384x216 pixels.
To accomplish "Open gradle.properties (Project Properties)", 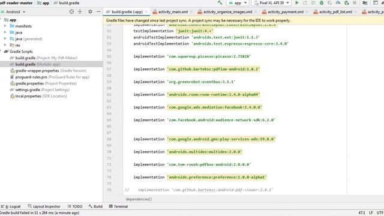I will coord(46,83).
